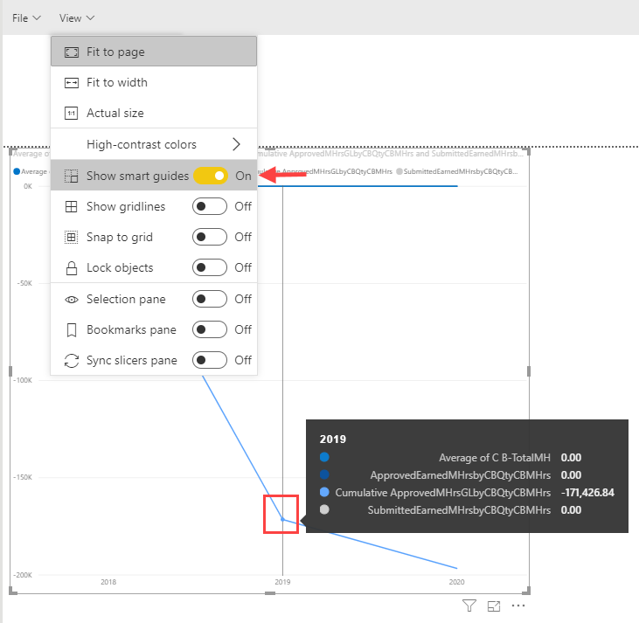Click the Show gridlines label

pyautogui.click(x=126, y=206)
